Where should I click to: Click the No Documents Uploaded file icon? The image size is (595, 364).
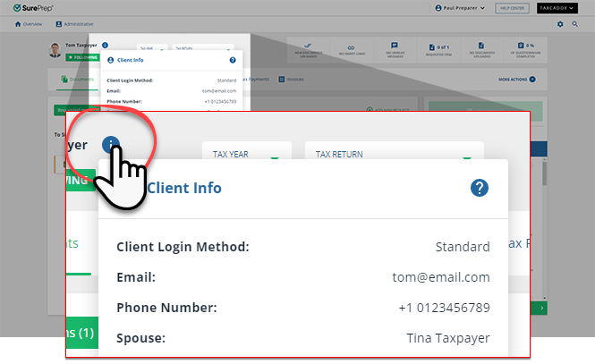(481, 45)
